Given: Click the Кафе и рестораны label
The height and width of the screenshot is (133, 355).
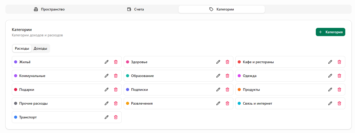Looking at the screenshot, I should (258, 62).
